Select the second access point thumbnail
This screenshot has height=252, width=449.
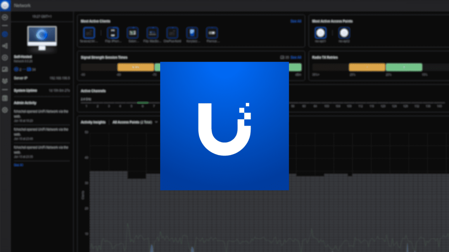pos(344,33)
